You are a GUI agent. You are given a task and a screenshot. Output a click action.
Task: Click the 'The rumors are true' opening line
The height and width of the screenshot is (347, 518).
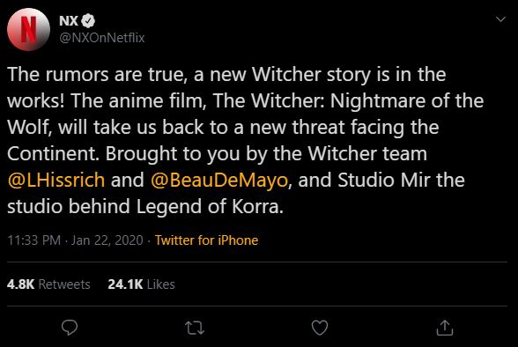click(x=95, y=74)
